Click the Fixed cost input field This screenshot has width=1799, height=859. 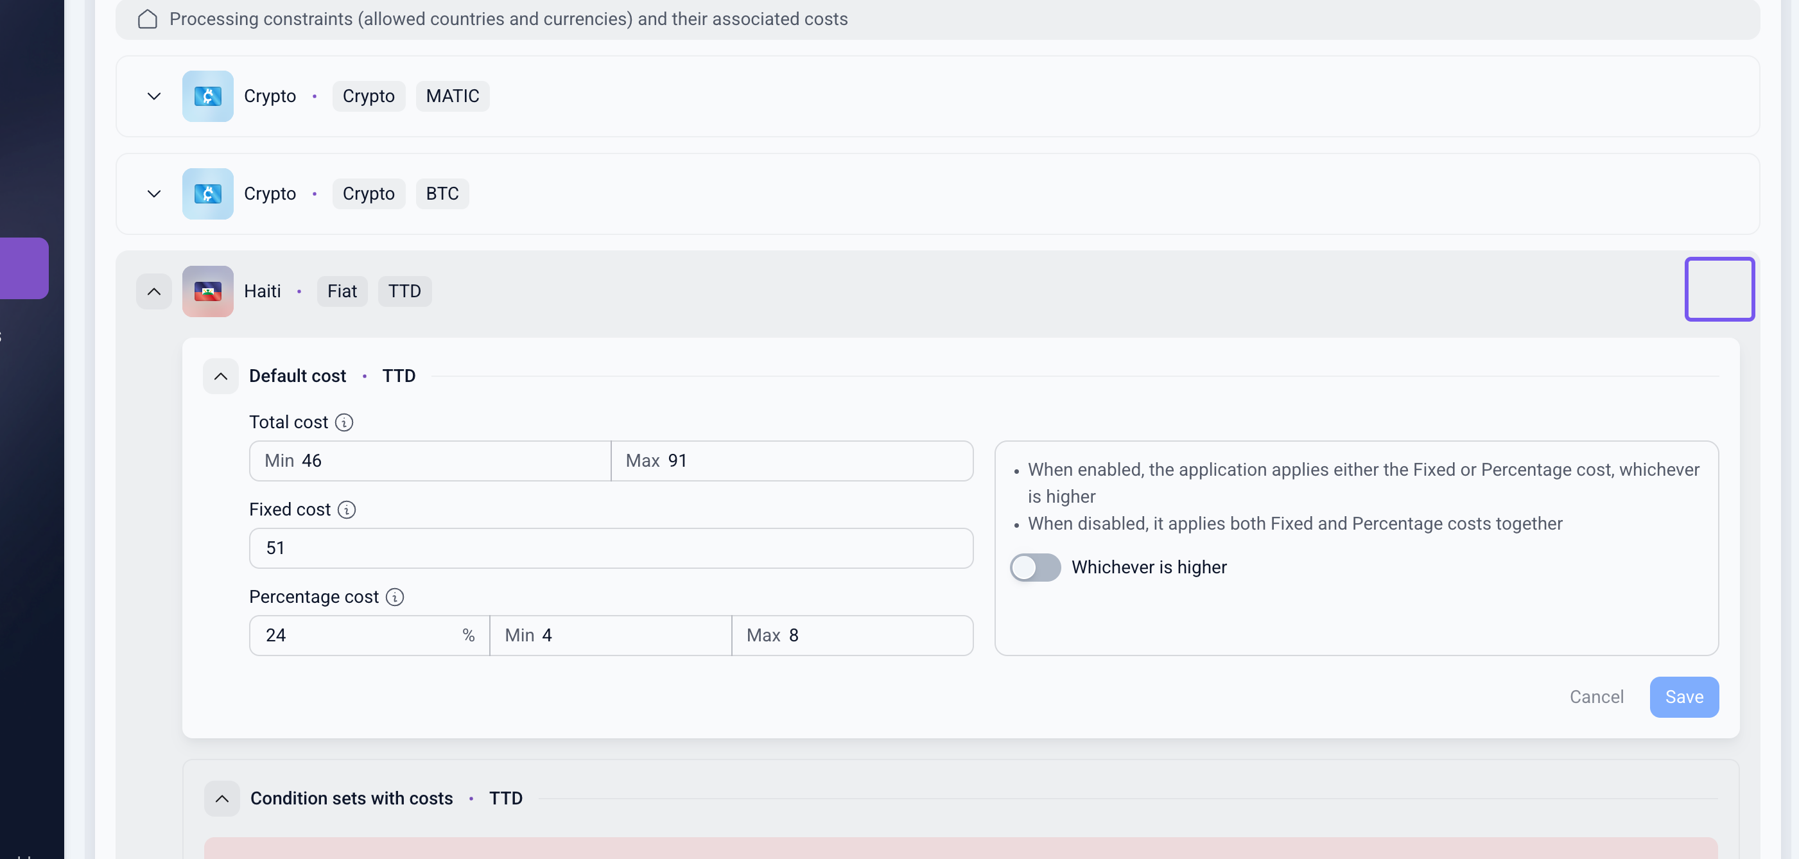pos(611,548)
